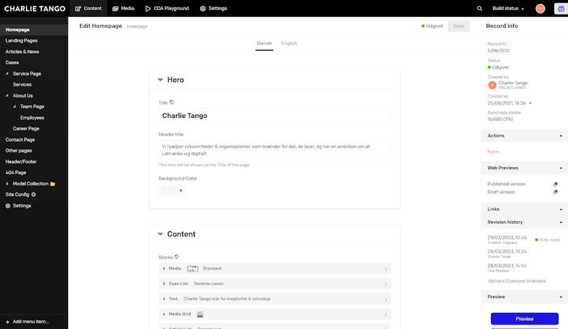
Task: Collapse the Hero section
Action: click(x=160, y=80)
